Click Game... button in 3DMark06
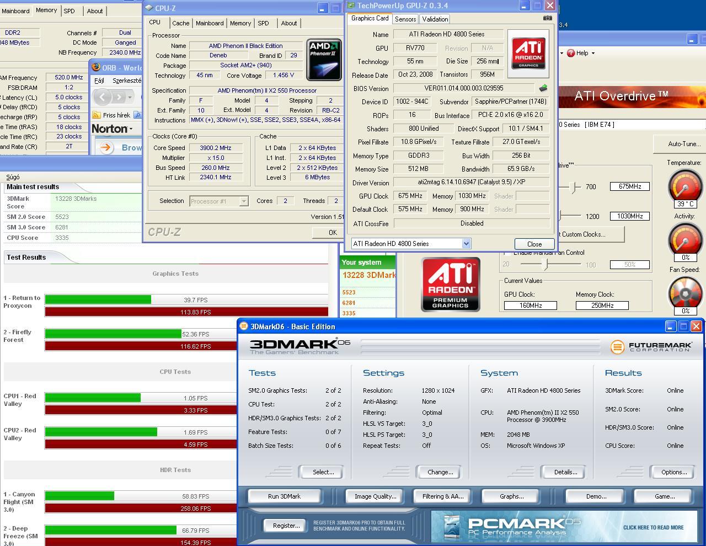This screenshot has width=706, height=546. (665, 496)
